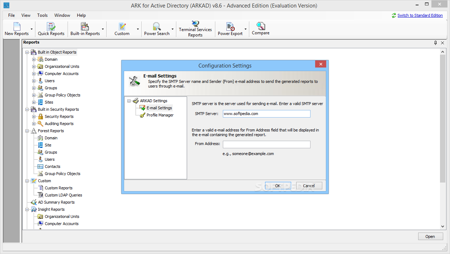Open the Help menu

point(81,15)
